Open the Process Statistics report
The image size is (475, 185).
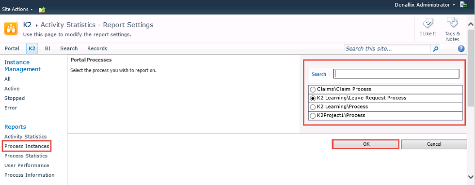26,156
